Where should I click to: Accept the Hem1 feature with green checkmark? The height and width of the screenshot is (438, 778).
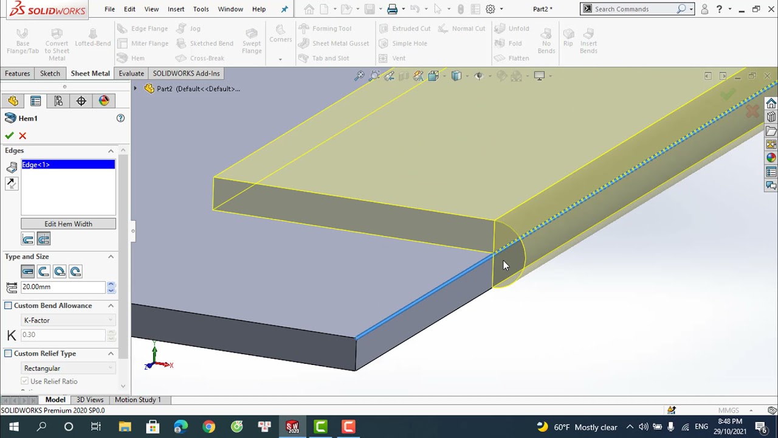(9, 136)
